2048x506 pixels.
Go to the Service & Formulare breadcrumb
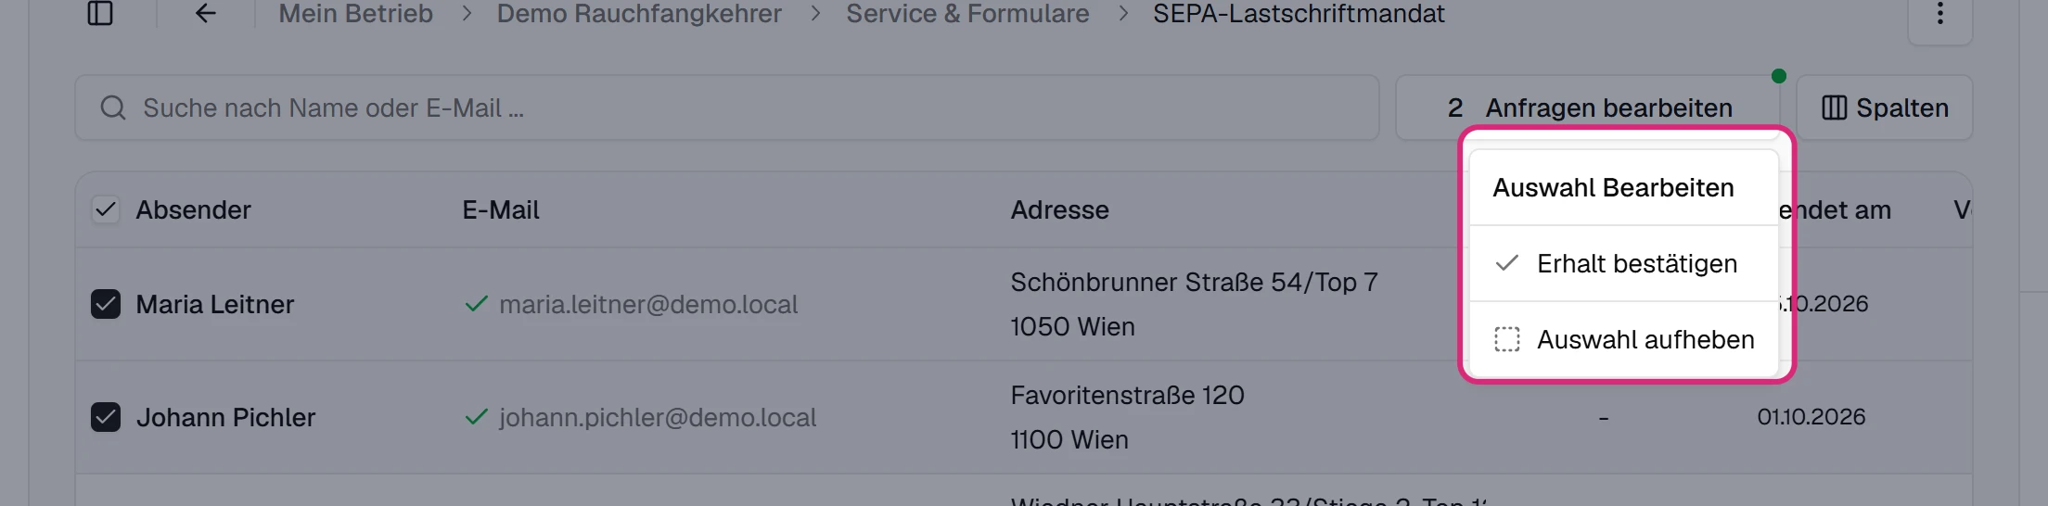coord(967,14)
